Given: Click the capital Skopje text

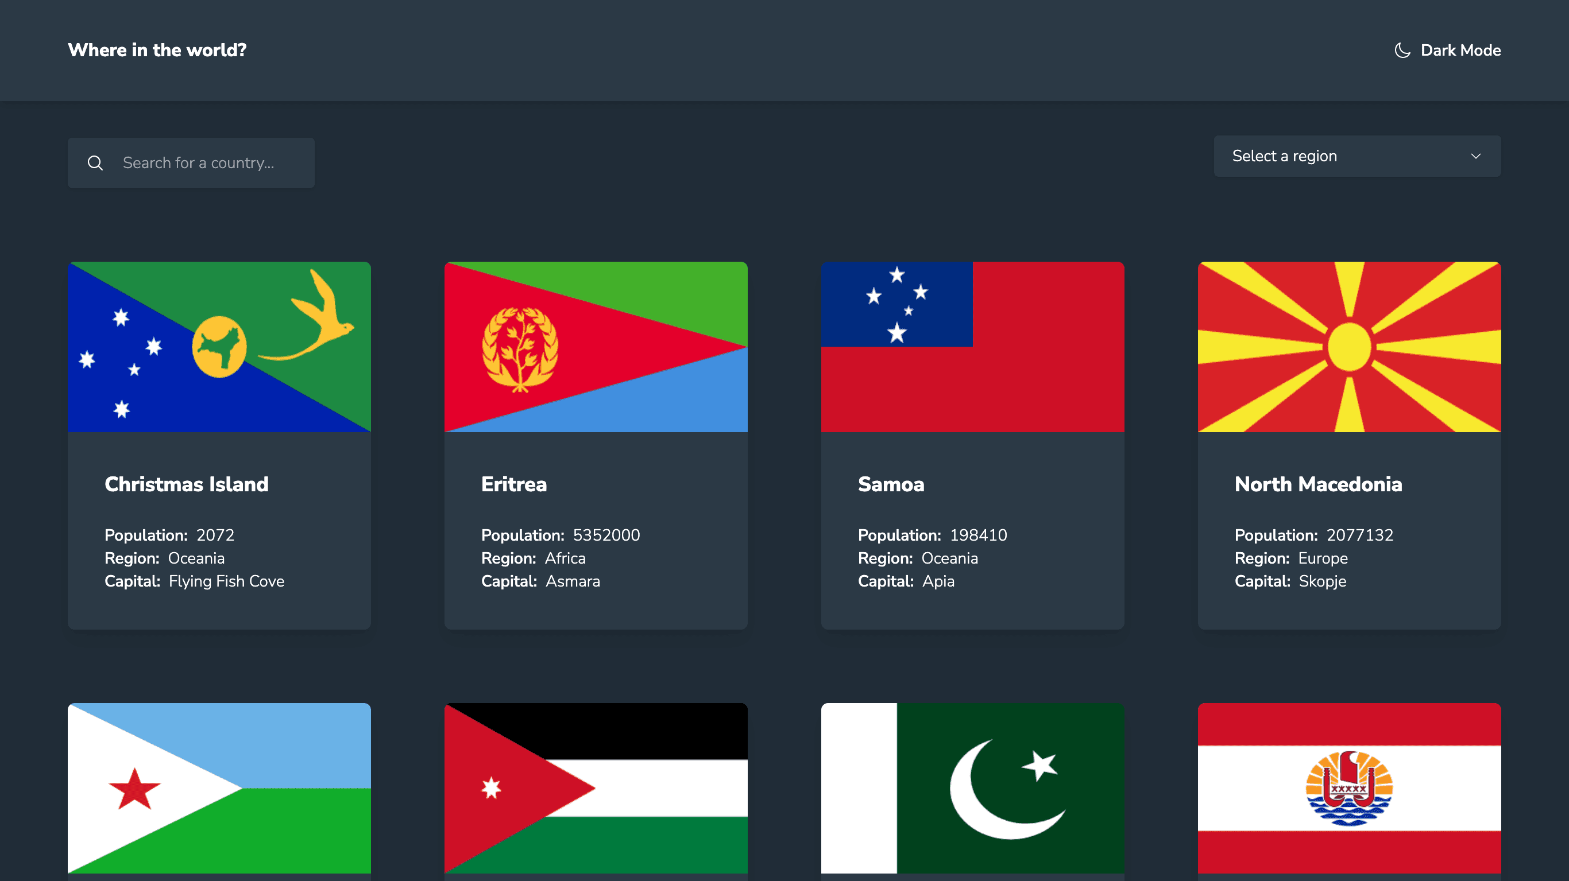Looking at the screenshot, I should coord(1322,581).
